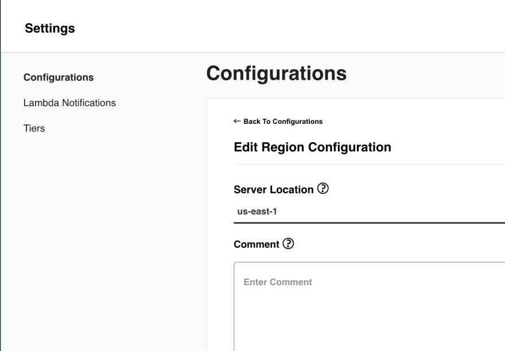Click the back arrow beside Back To Configurations

click(237, 121)
